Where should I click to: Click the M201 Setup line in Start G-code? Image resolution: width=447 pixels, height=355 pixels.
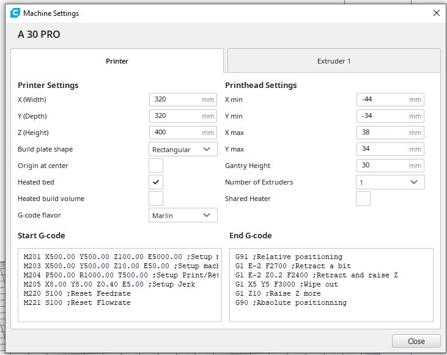pos(121,257)
